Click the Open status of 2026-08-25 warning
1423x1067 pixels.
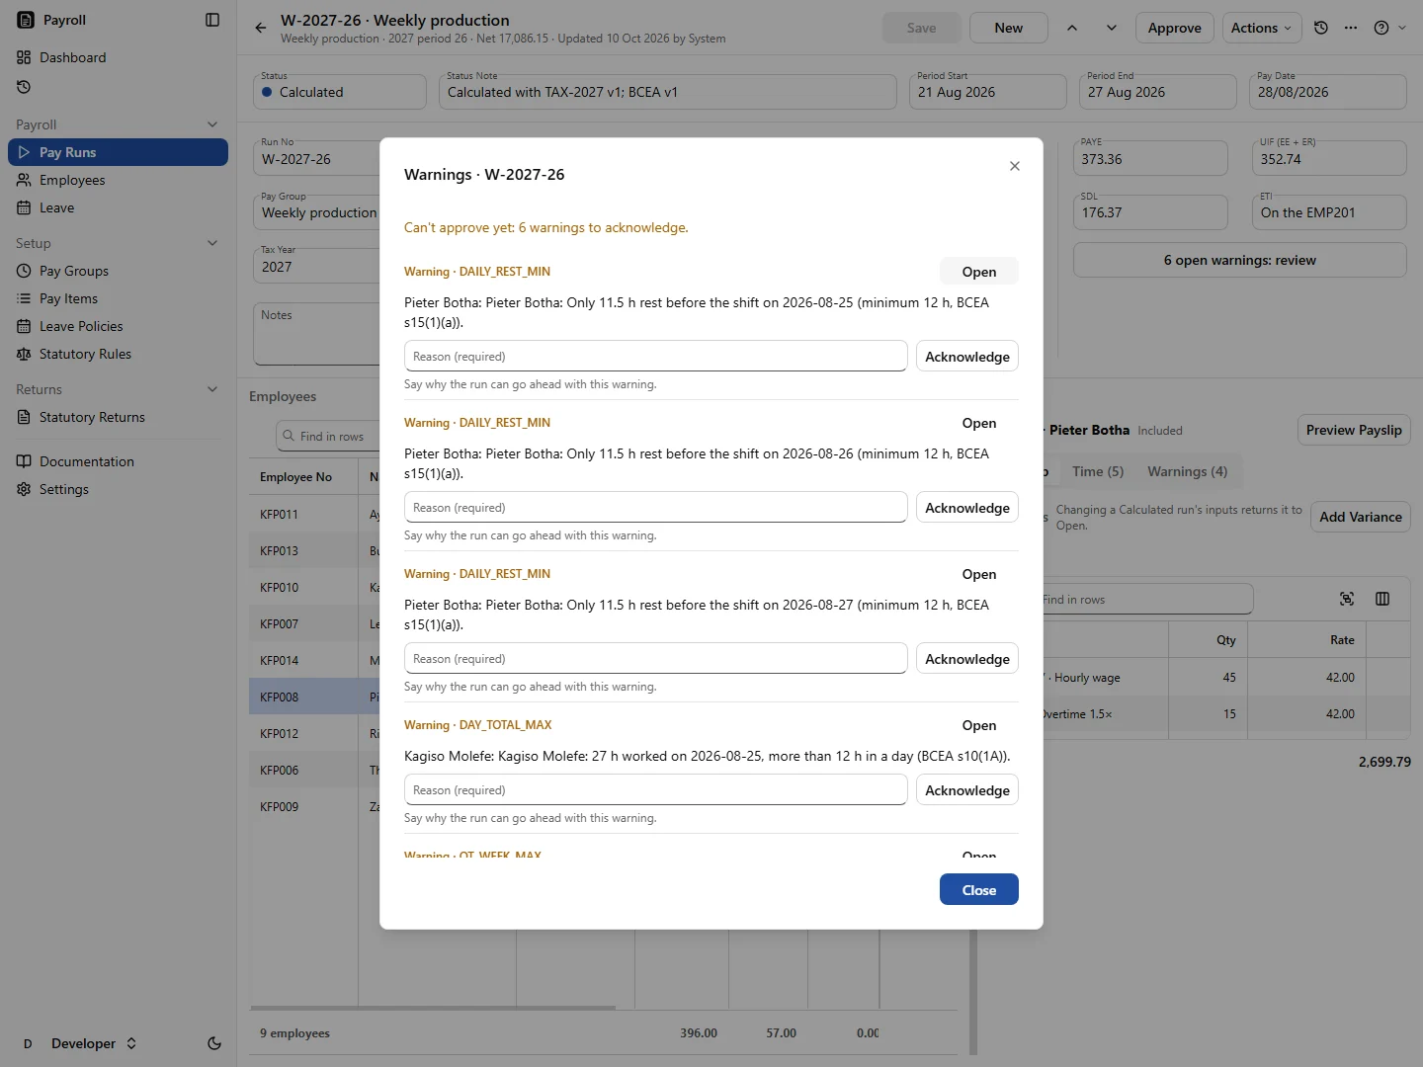pos(979,272)
